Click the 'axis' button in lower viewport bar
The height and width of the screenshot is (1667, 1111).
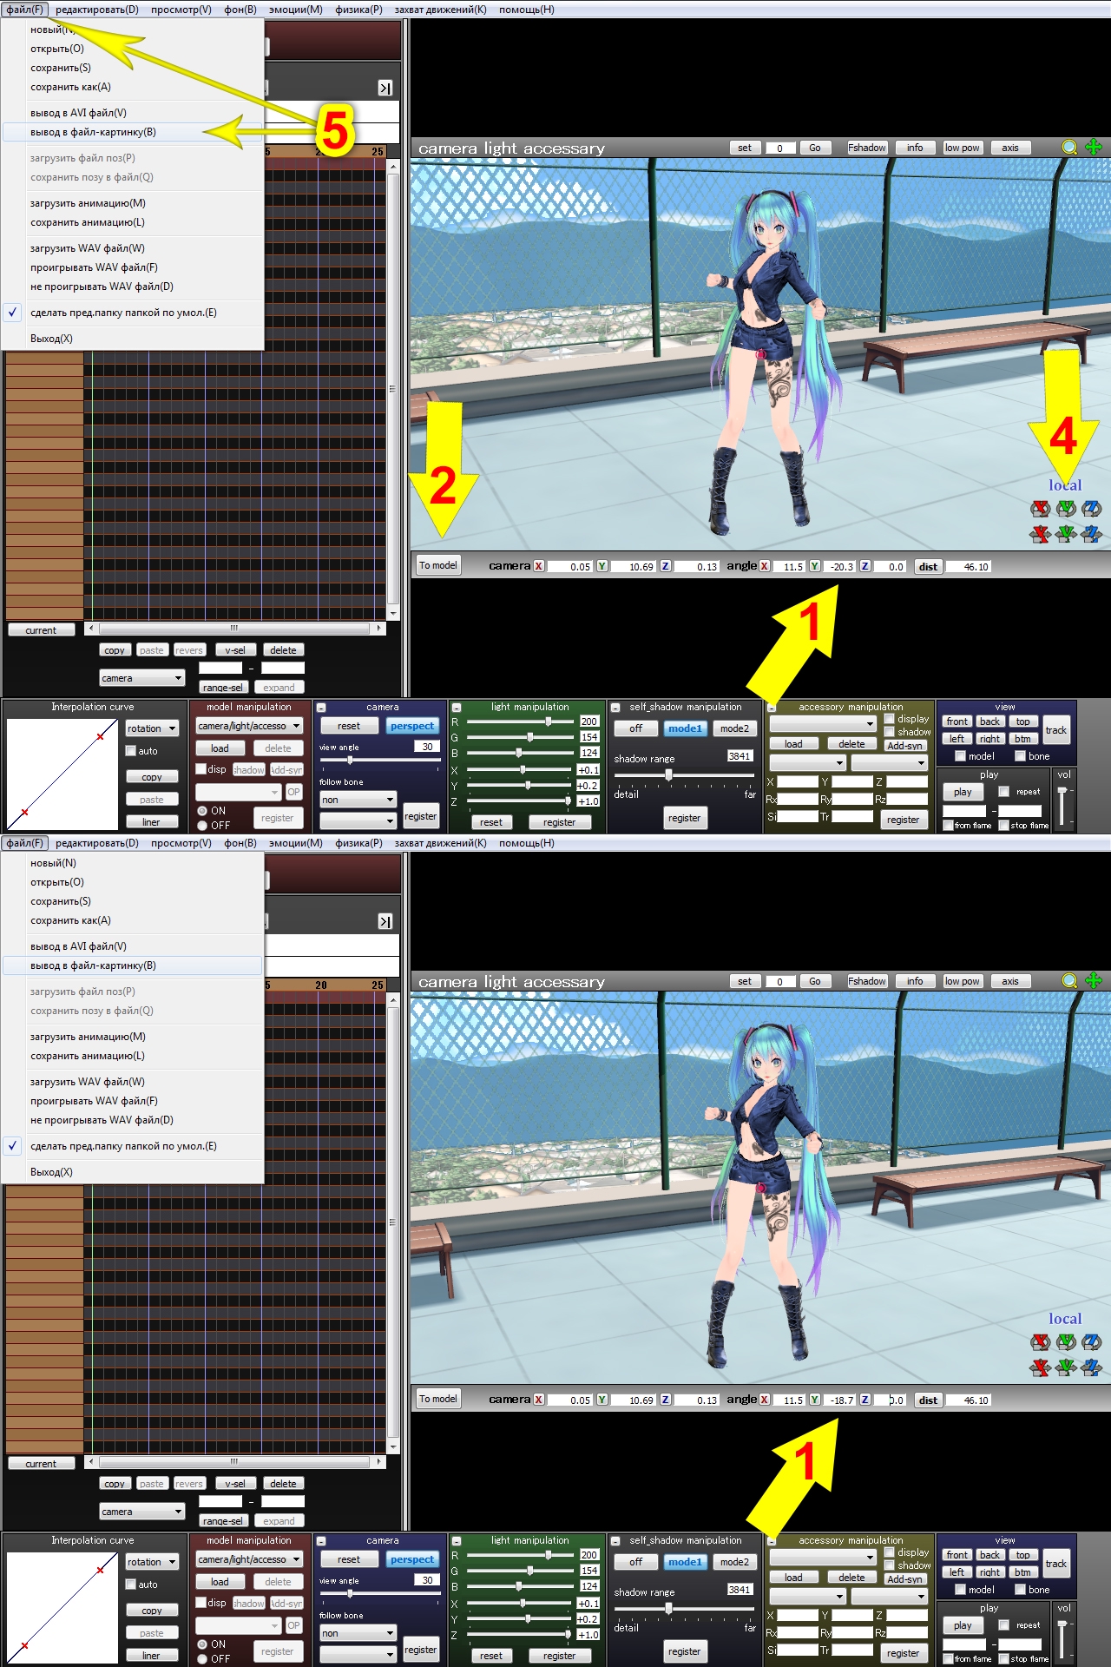click(1010, 981)
